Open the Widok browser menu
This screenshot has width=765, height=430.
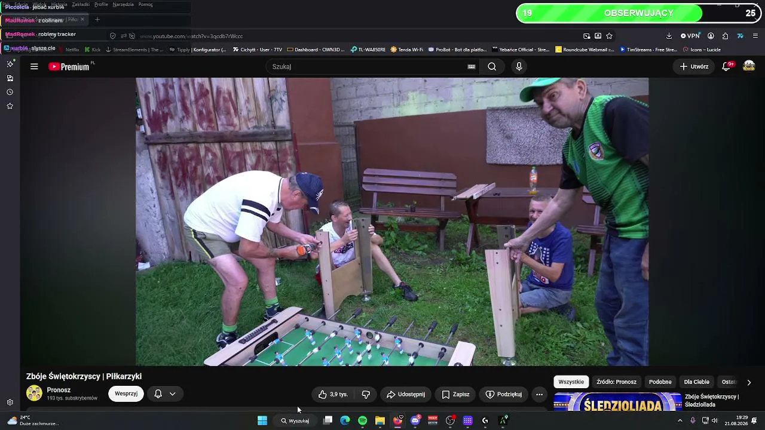(x=39, y=4)
